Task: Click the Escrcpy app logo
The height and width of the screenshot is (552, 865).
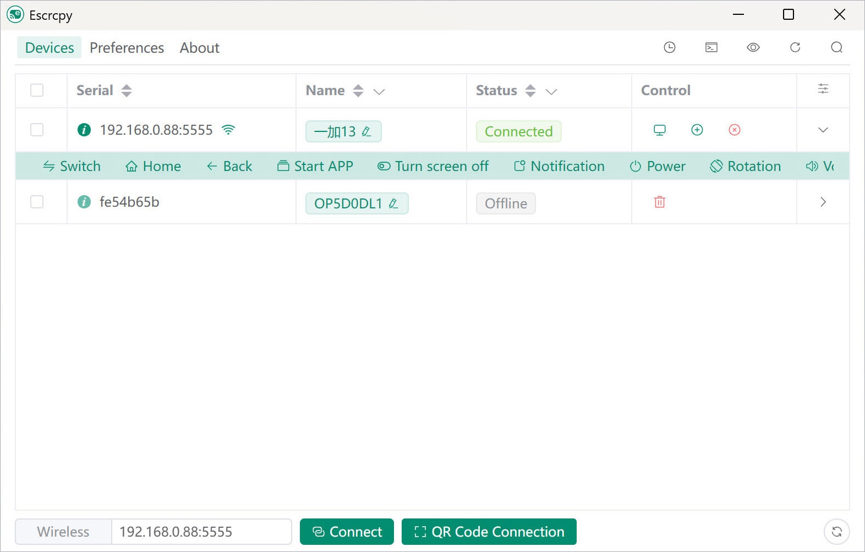Action: pos(15,15)
